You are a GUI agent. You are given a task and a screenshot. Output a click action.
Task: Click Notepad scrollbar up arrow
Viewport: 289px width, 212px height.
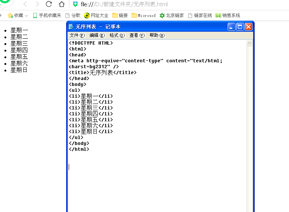coord(249,43)
